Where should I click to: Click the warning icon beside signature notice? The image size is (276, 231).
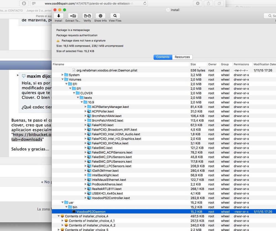pyautogui.click(x=58, y=41)
